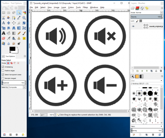The image size is (165, 138).
Task: Select the Eraser tool
Action: click(4, 38)
